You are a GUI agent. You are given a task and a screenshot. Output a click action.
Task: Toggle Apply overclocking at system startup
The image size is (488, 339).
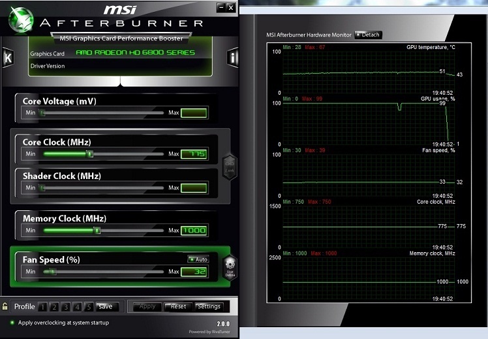(x=12, y=323)
